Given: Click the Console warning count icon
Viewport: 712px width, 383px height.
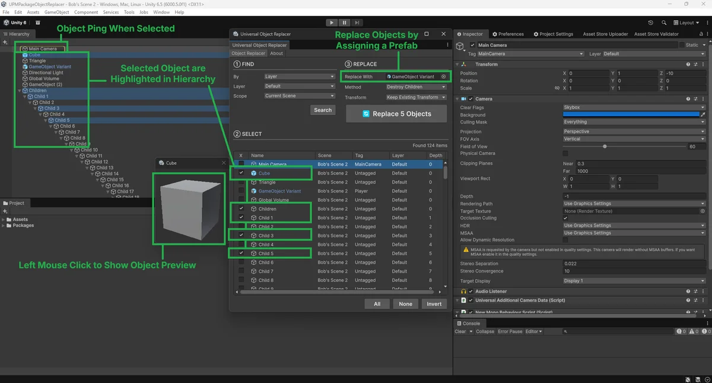Looking at the screenshot, I should click(x=692, y=331).
